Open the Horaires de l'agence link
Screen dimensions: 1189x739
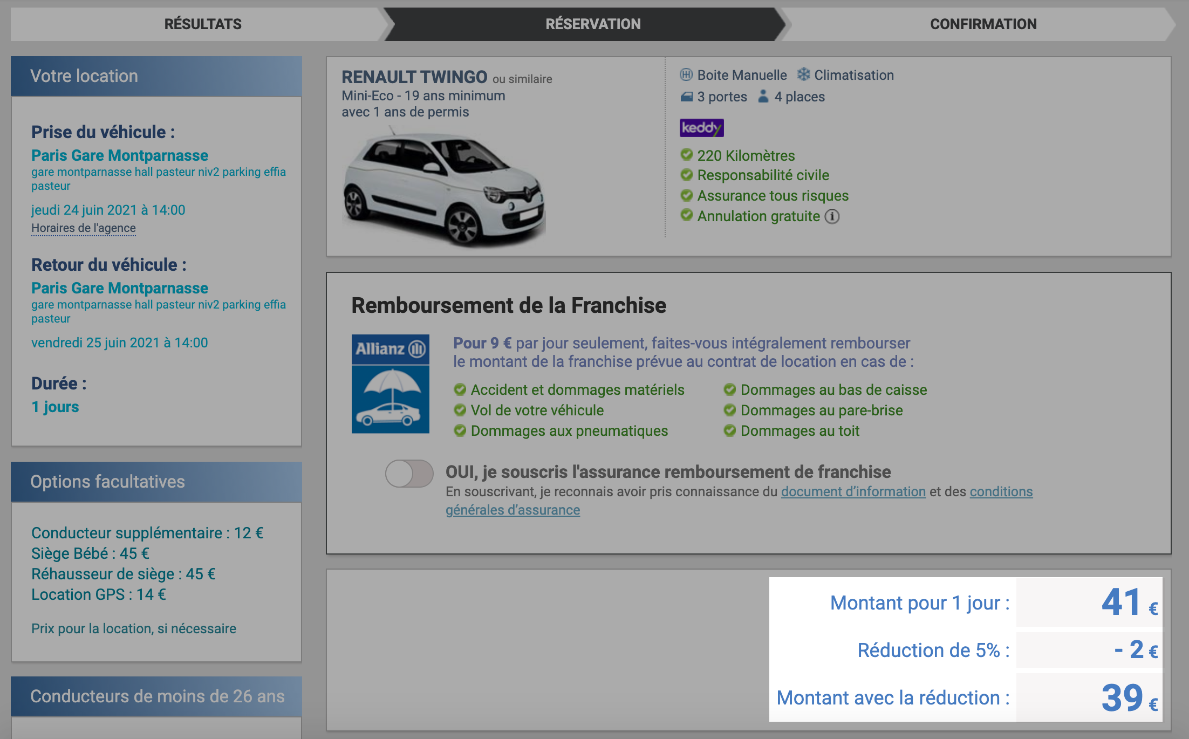(84, 228)
